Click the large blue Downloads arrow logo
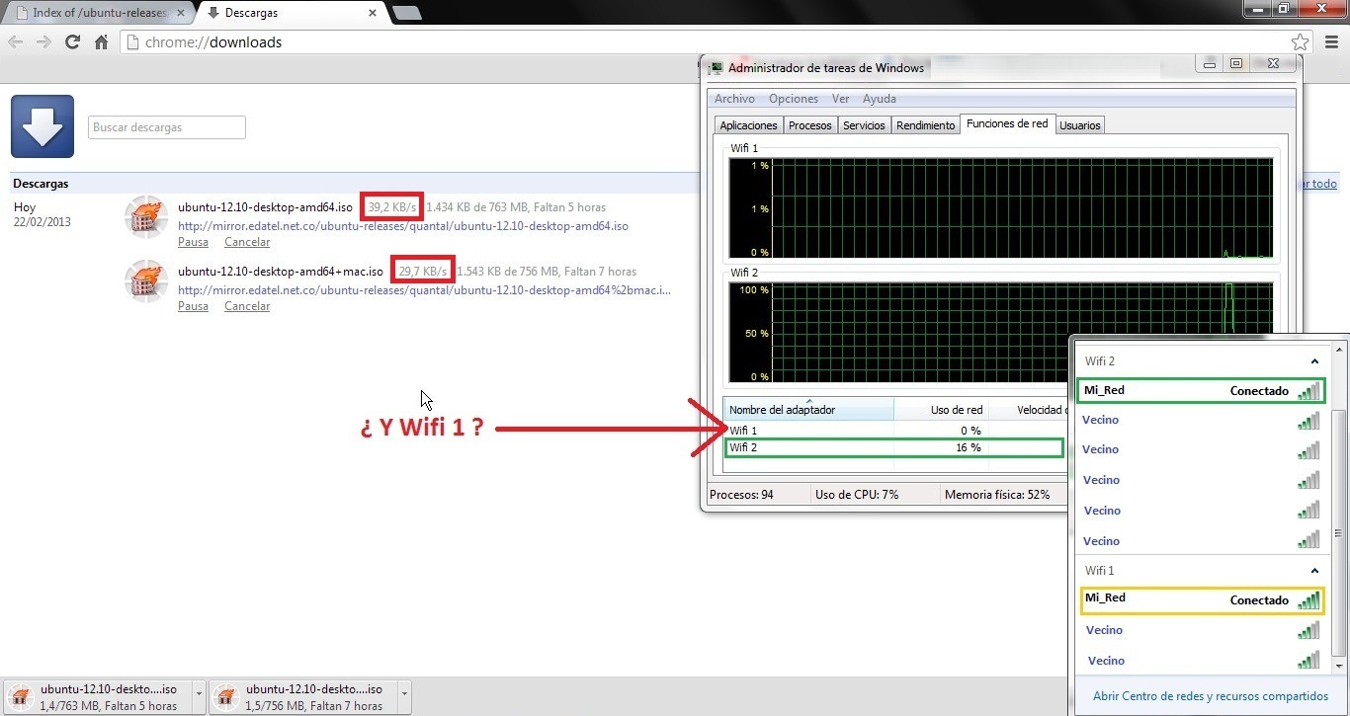 coord(42,126)
